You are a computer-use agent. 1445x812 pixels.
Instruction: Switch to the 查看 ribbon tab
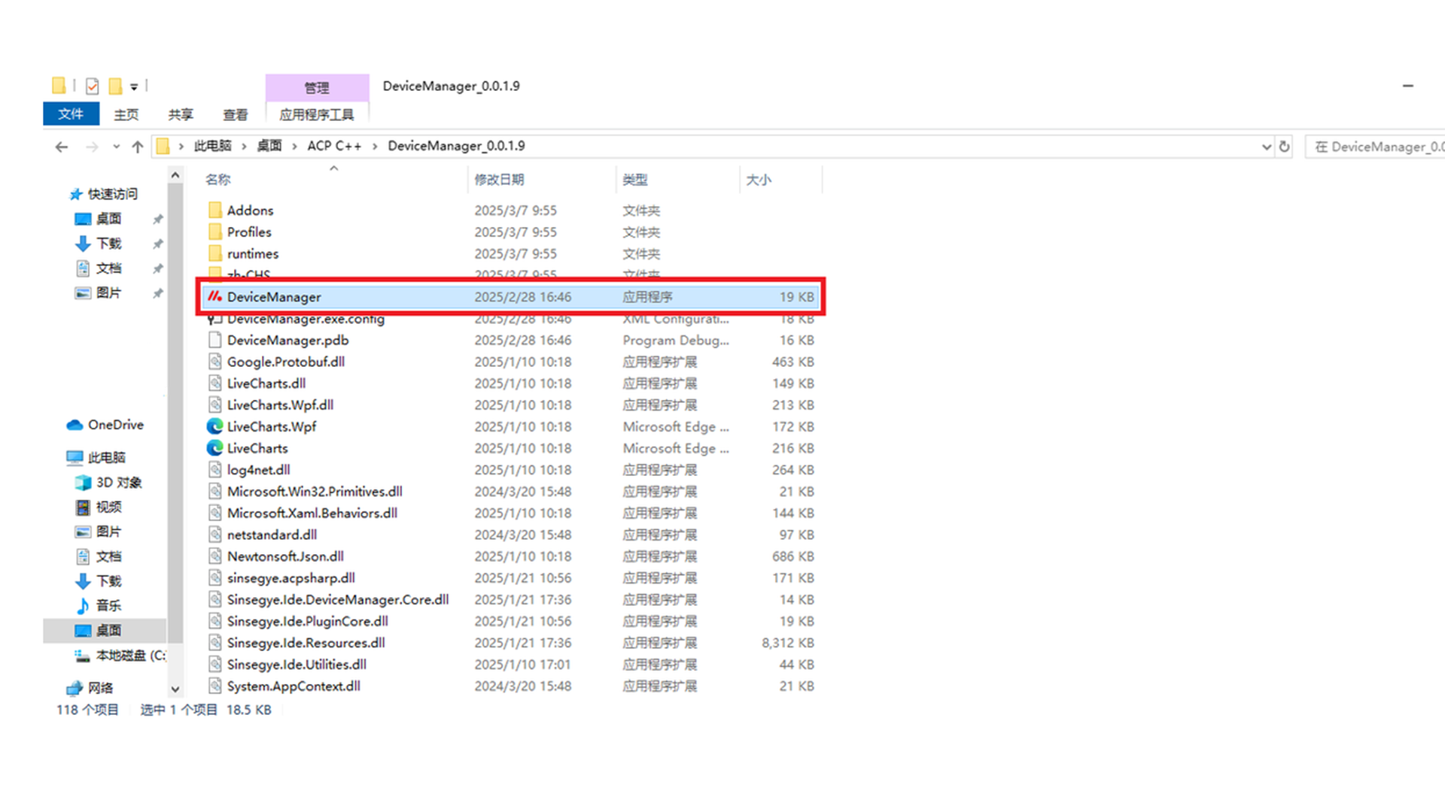235,114
